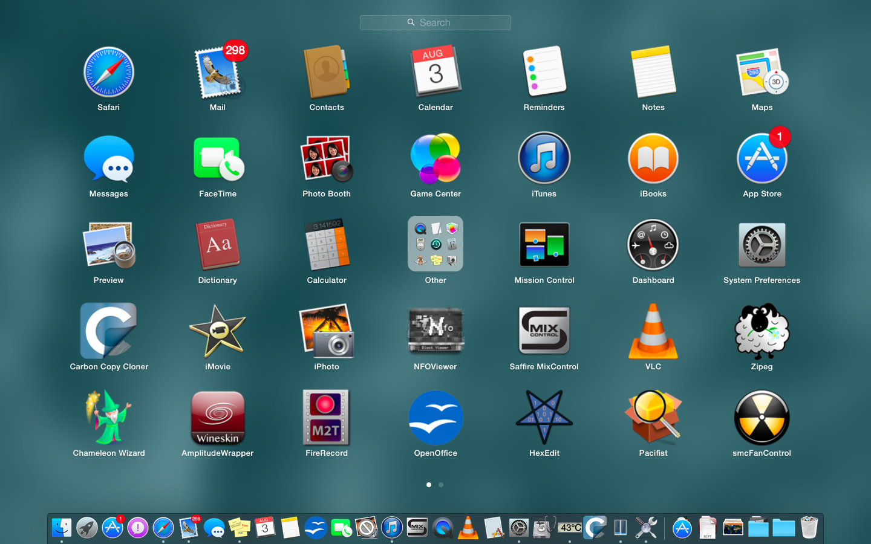
Task: Launch iPhoto
Action: [327, 331]
